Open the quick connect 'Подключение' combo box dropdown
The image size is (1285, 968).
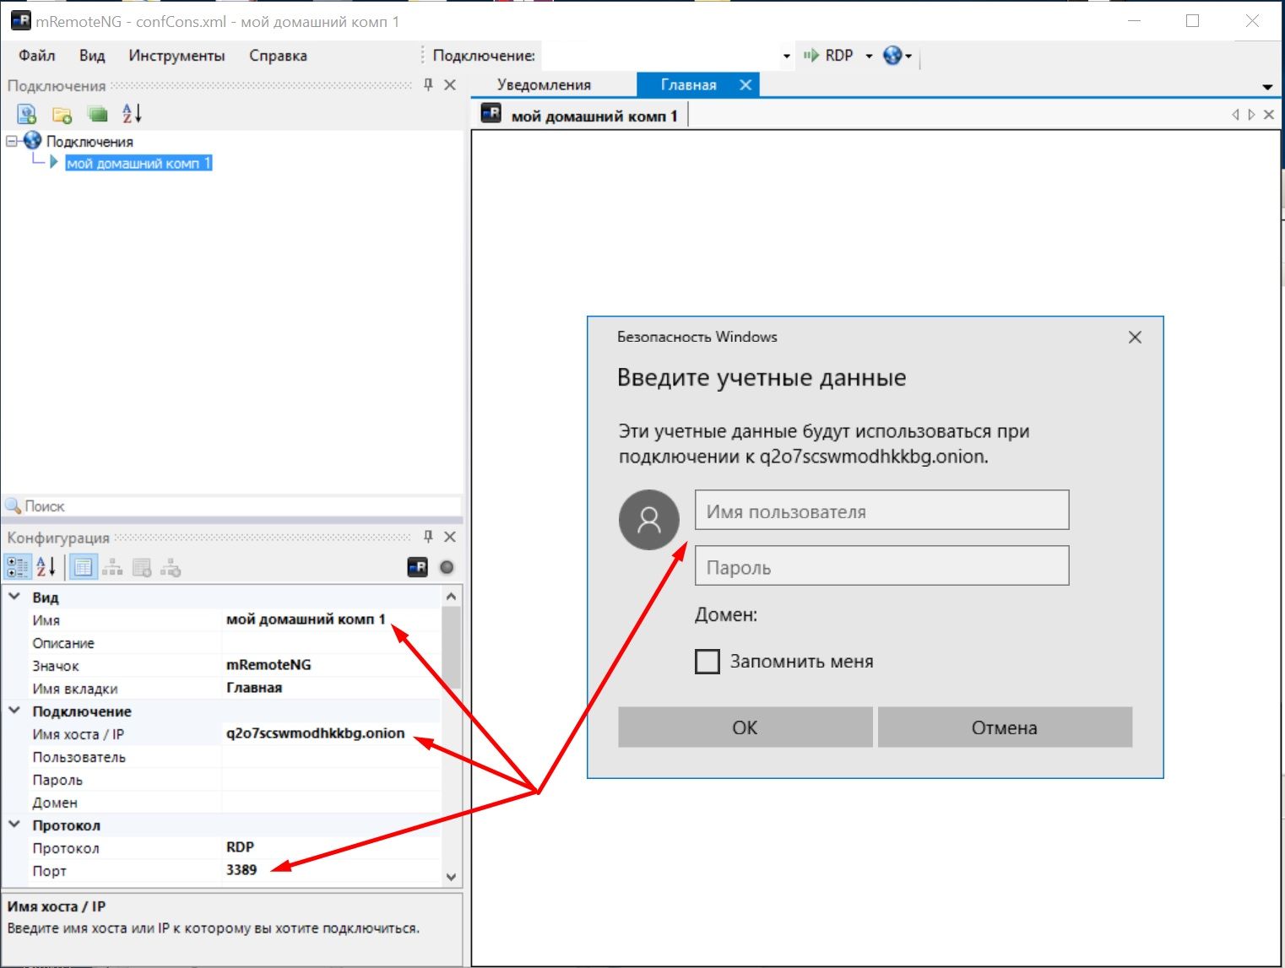786,57
